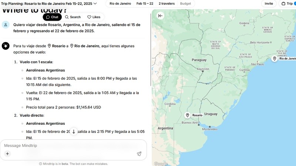Open the Feb 15 – 22 date selector
Viewport: 296px width, 166px height.
145,4
